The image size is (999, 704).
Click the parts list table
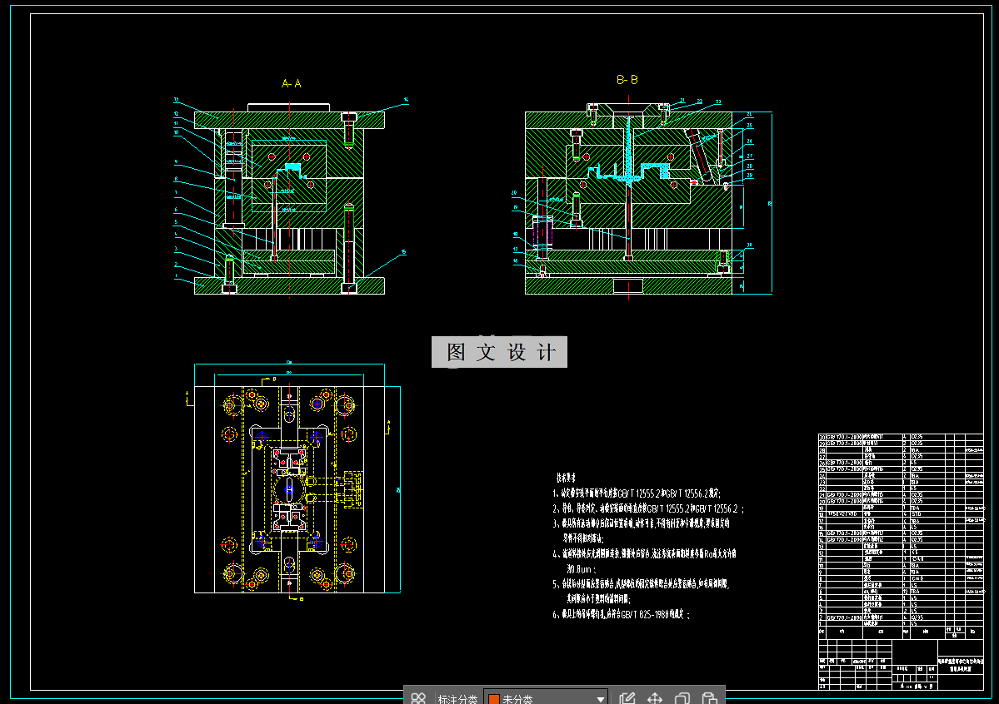(x=901, y=537)
